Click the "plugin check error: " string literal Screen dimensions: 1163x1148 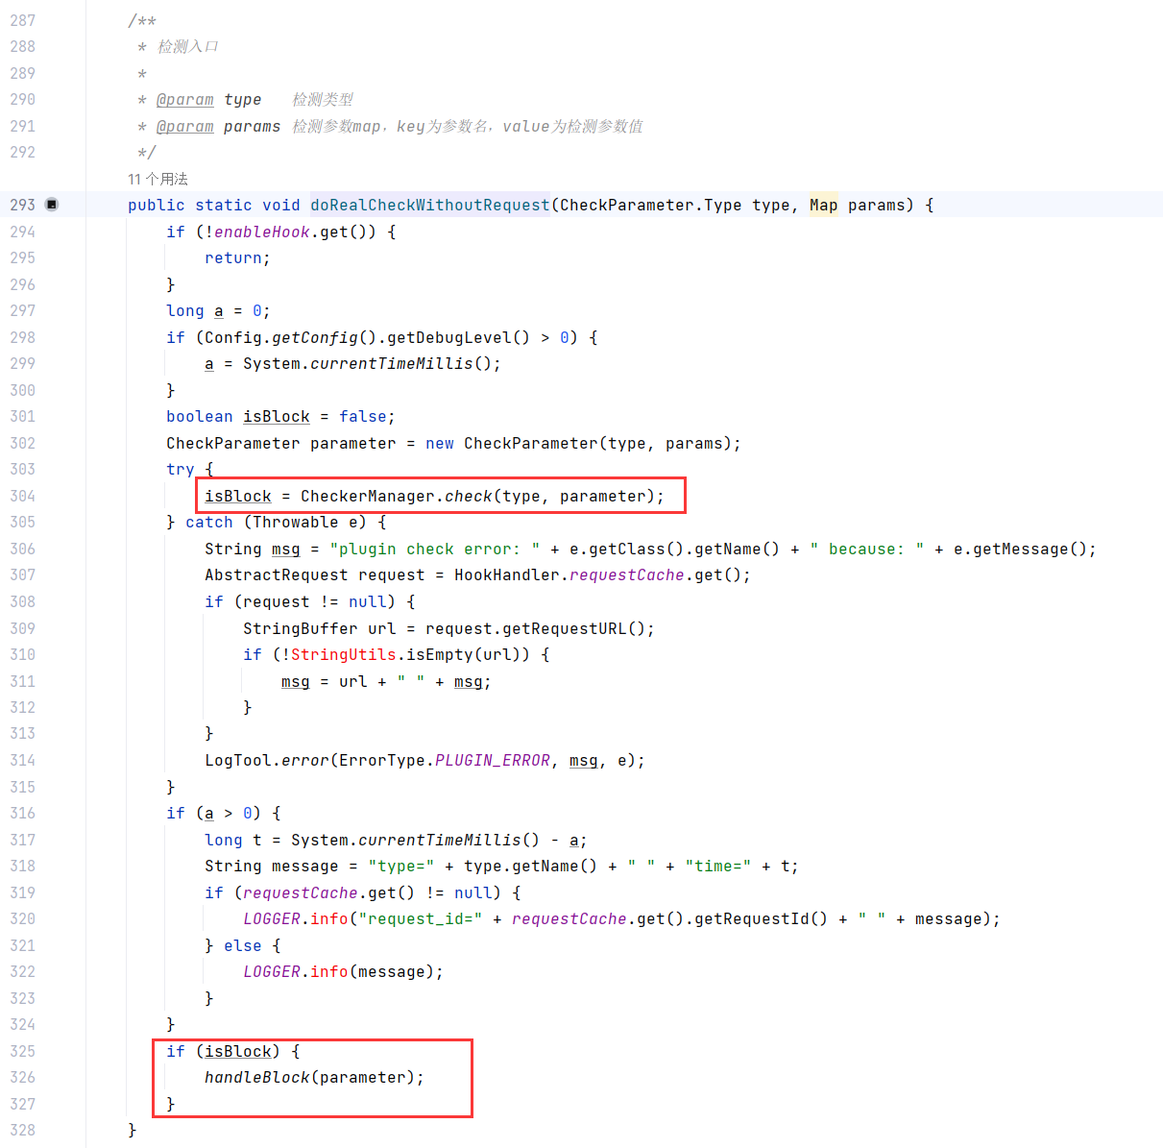[x=435, y=549]
